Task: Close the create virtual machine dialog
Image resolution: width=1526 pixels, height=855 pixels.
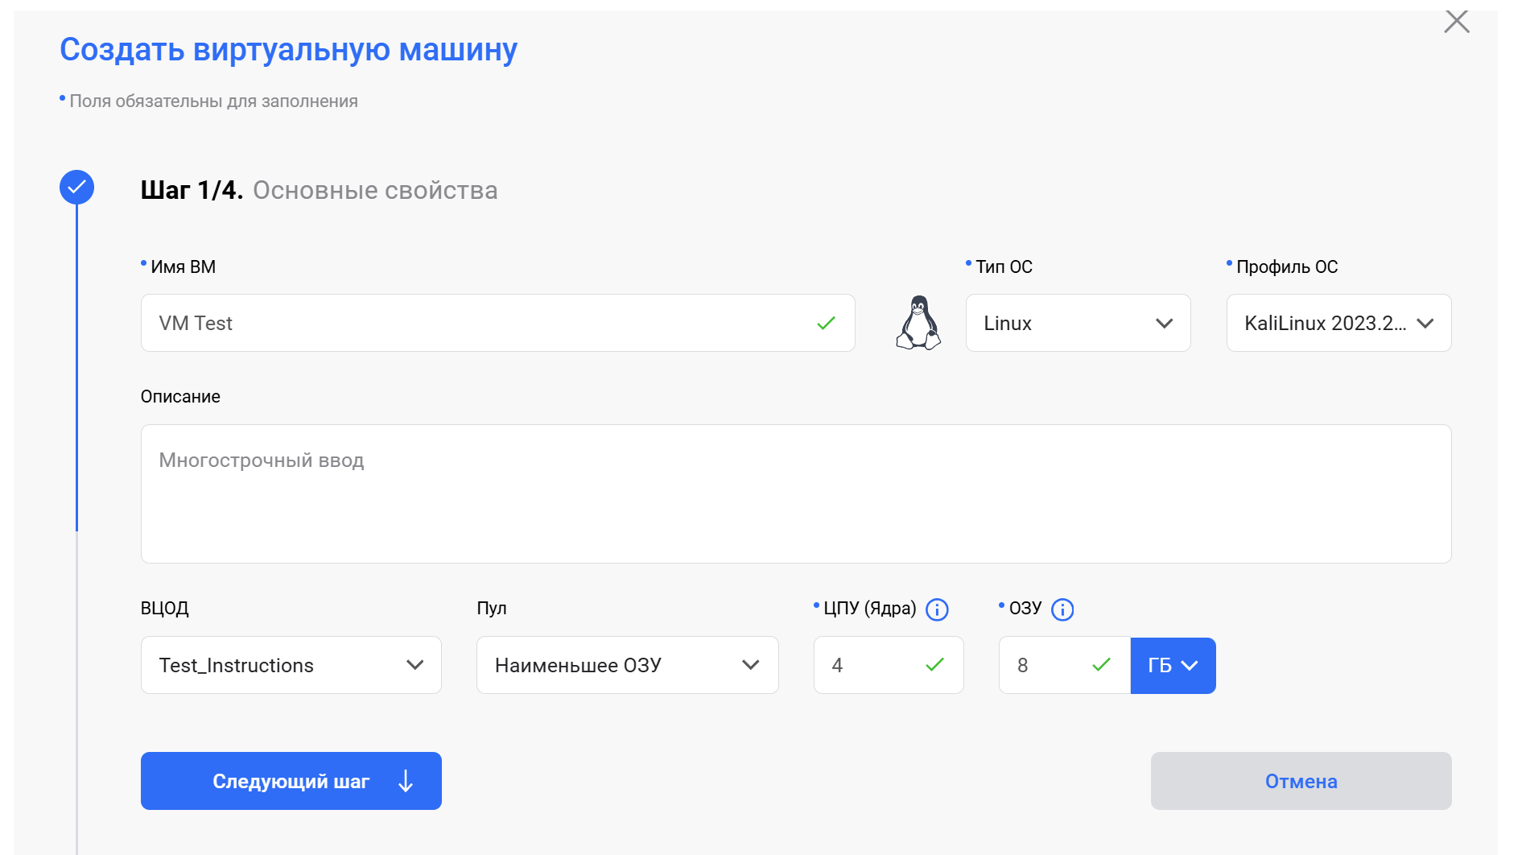Action: [1457, 22]
